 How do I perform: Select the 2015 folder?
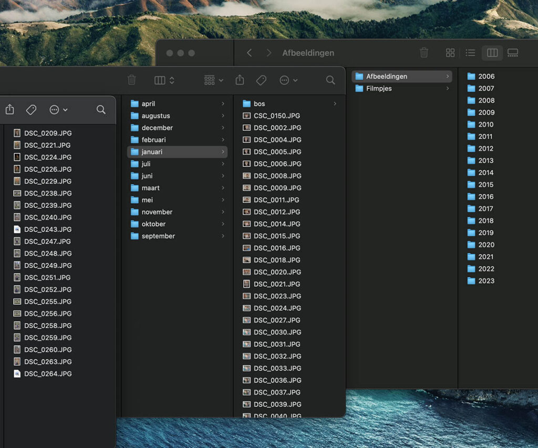point(485,184)
